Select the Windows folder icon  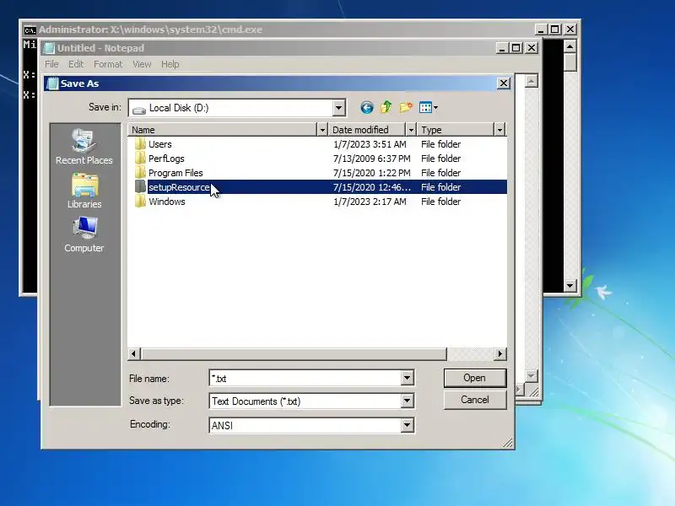click(140, 202)
